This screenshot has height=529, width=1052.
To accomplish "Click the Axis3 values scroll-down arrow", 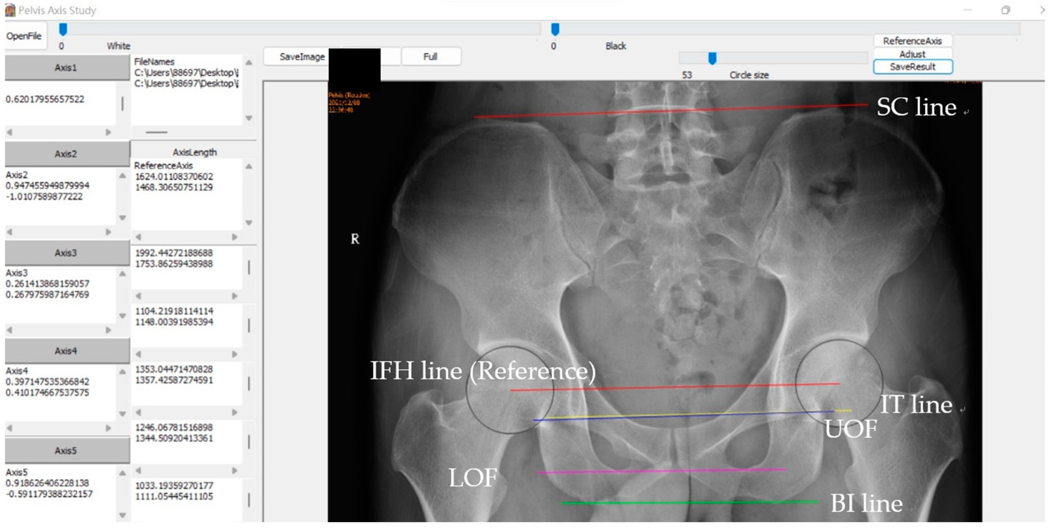I will click(122, 316).
